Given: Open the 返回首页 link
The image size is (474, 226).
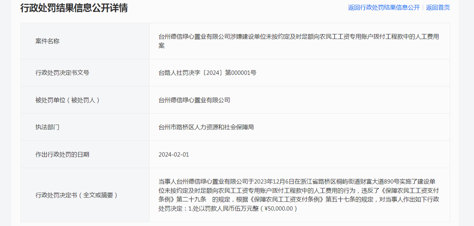Looking at the screenshot, I should [x=438, y=7].
